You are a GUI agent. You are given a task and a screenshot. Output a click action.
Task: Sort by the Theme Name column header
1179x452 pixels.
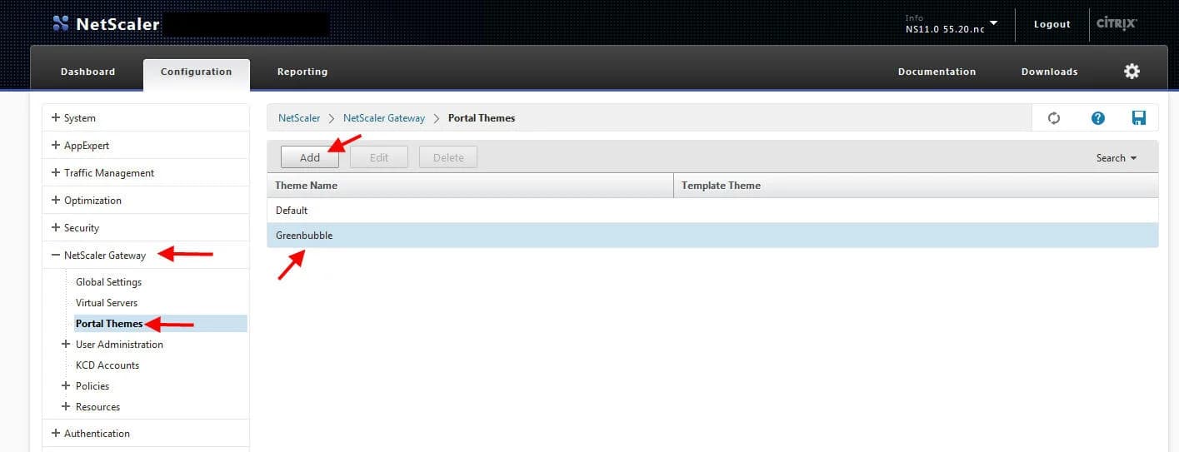(470, 185)
